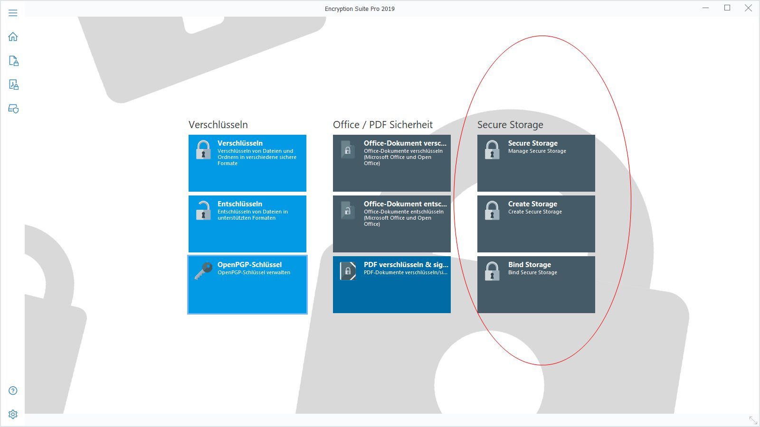Click the padlock icon on Verschlüsseln tile

tap(203, 149)
